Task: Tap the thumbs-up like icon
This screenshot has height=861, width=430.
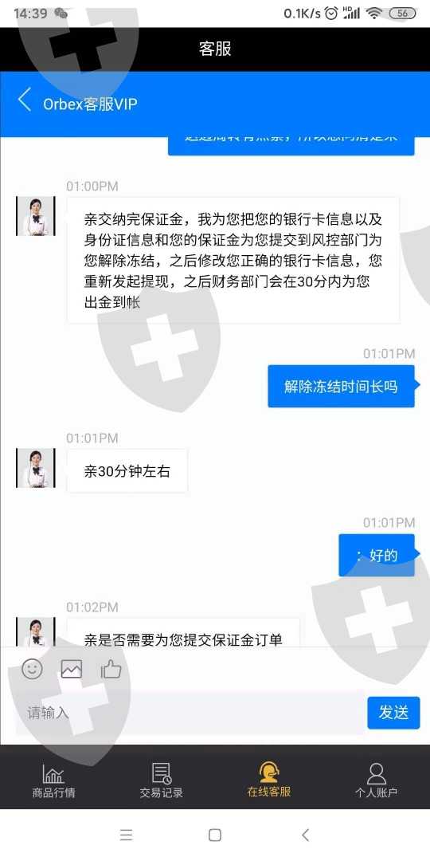Action: [x=111, y=669]
